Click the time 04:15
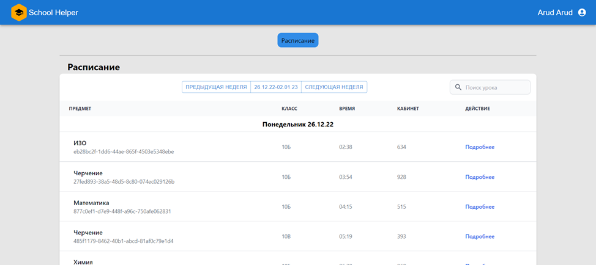The height and width of the screenshot is (265, 596). [x=346, y=207]
